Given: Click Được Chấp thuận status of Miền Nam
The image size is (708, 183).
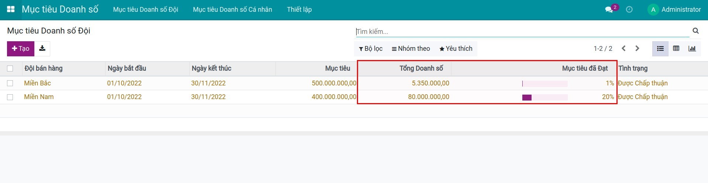Looking at the screenshot, I should coord(643,97).
